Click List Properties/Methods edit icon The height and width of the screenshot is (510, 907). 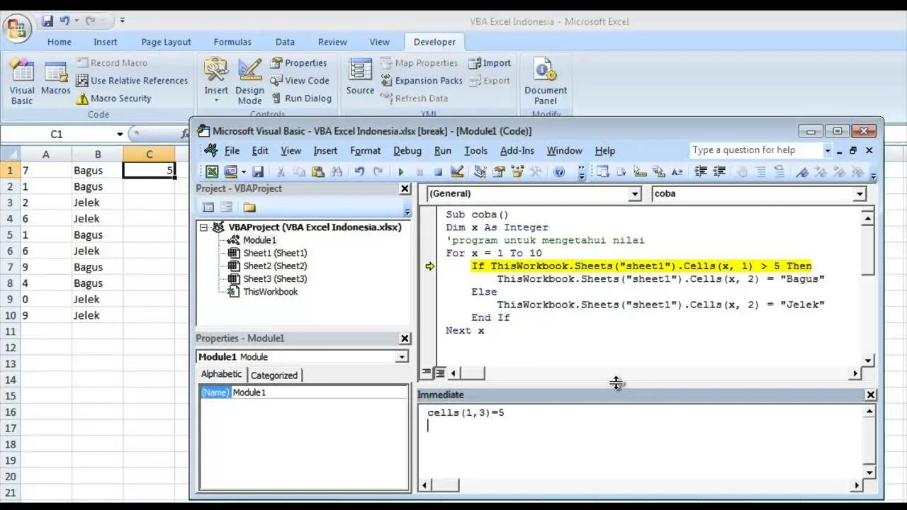tap(603, 171)
